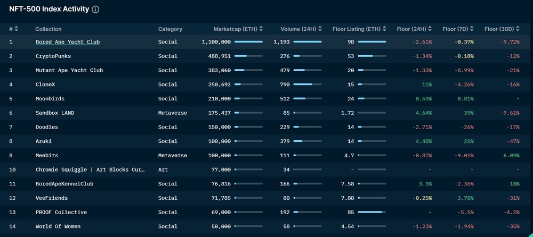The height and width of the screenshot is (237, 533).
Task: Sort by Floor Listing (ETH) arrows
Action: (384, 29)
